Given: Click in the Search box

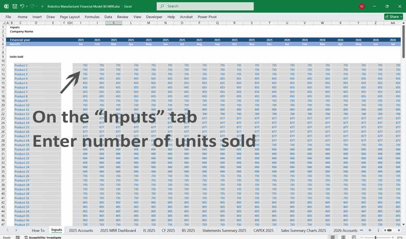Looking at the screenshot, I should coord(205,6).
